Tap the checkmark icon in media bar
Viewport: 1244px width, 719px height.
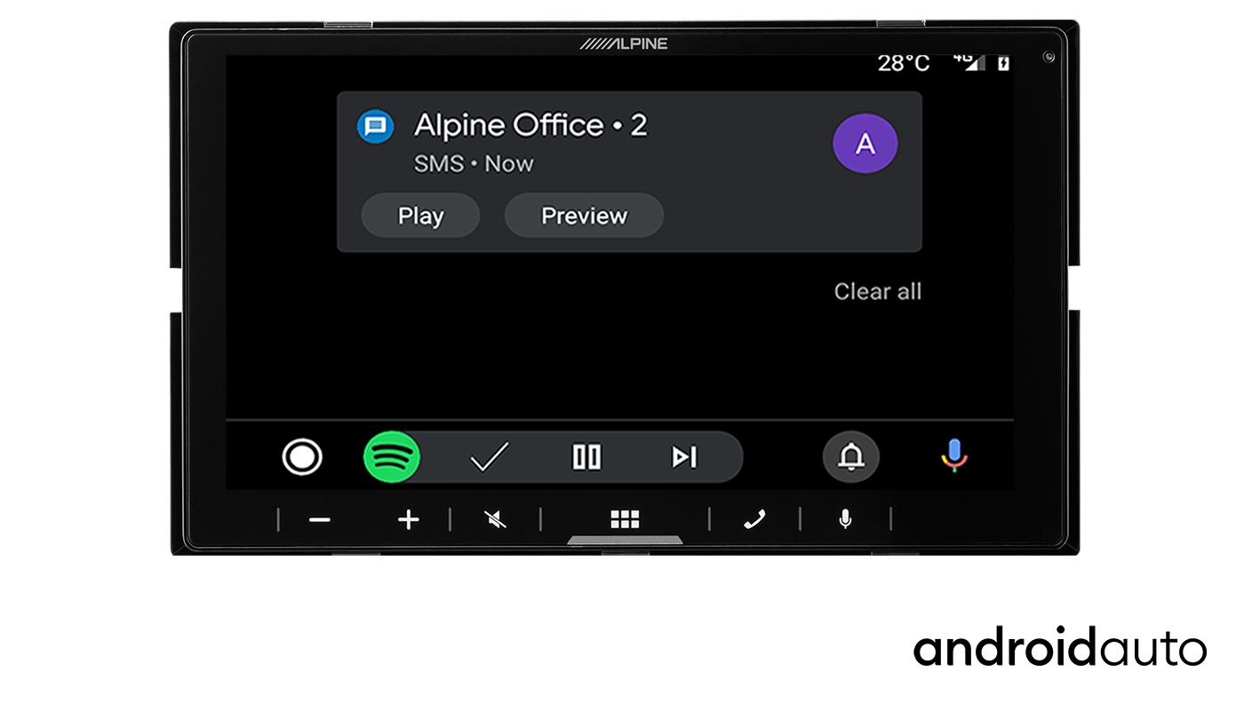click(x=489, y=457)
